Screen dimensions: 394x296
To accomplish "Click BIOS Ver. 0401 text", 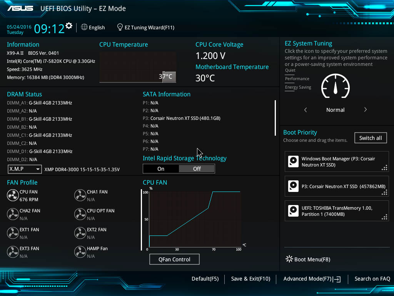I will 43,53.
